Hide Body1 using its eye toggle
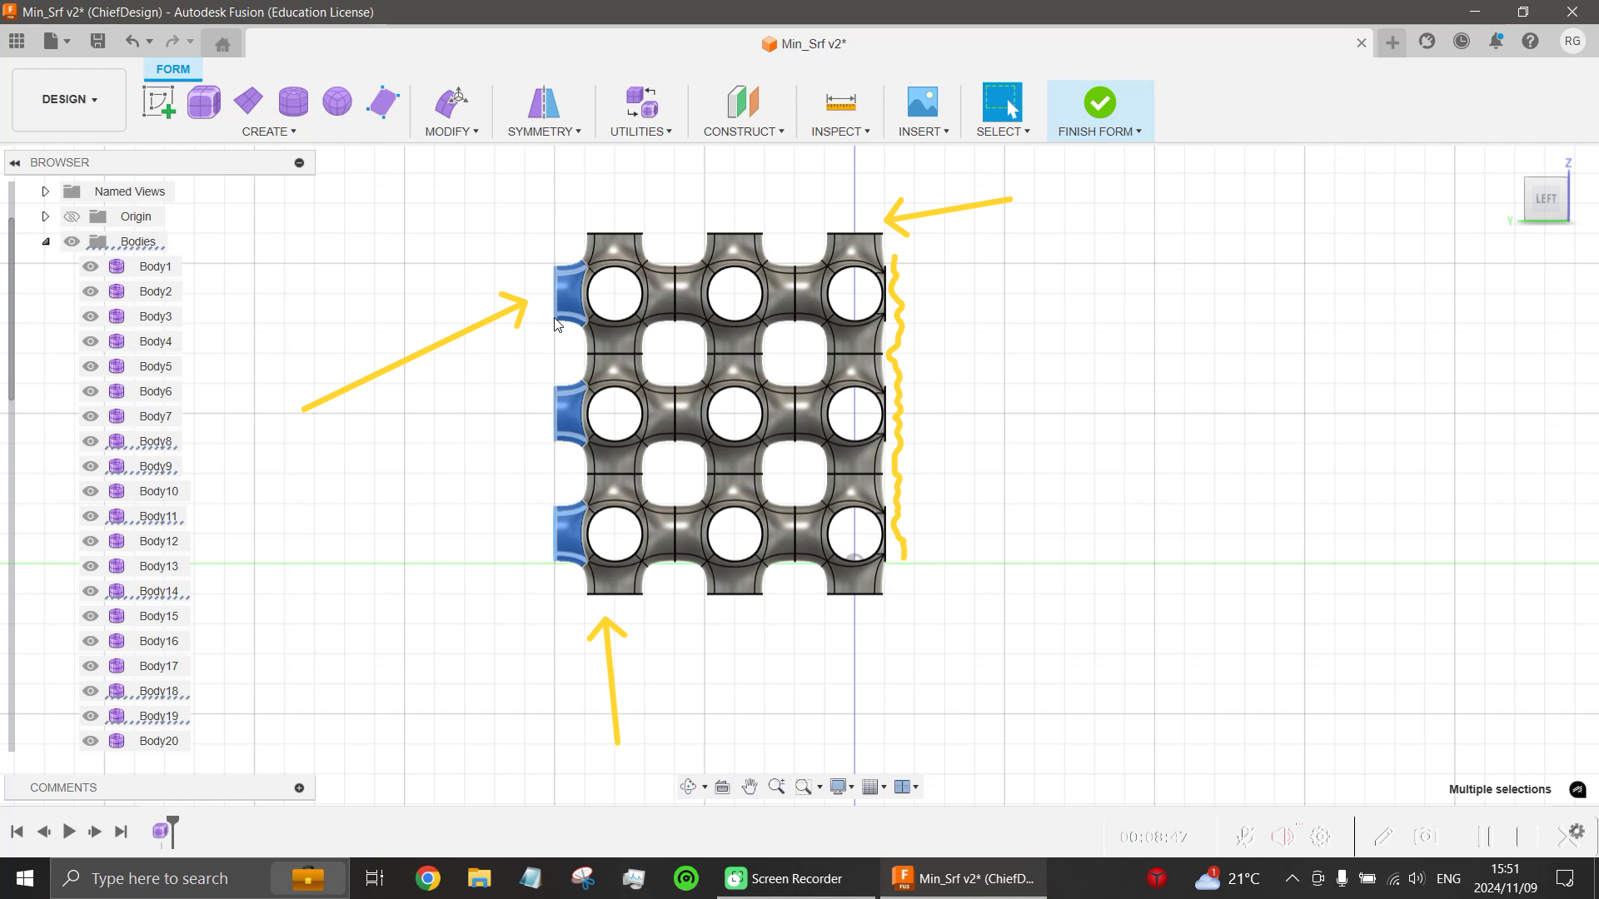This screenshot has height=899, width=1599. 90,266
